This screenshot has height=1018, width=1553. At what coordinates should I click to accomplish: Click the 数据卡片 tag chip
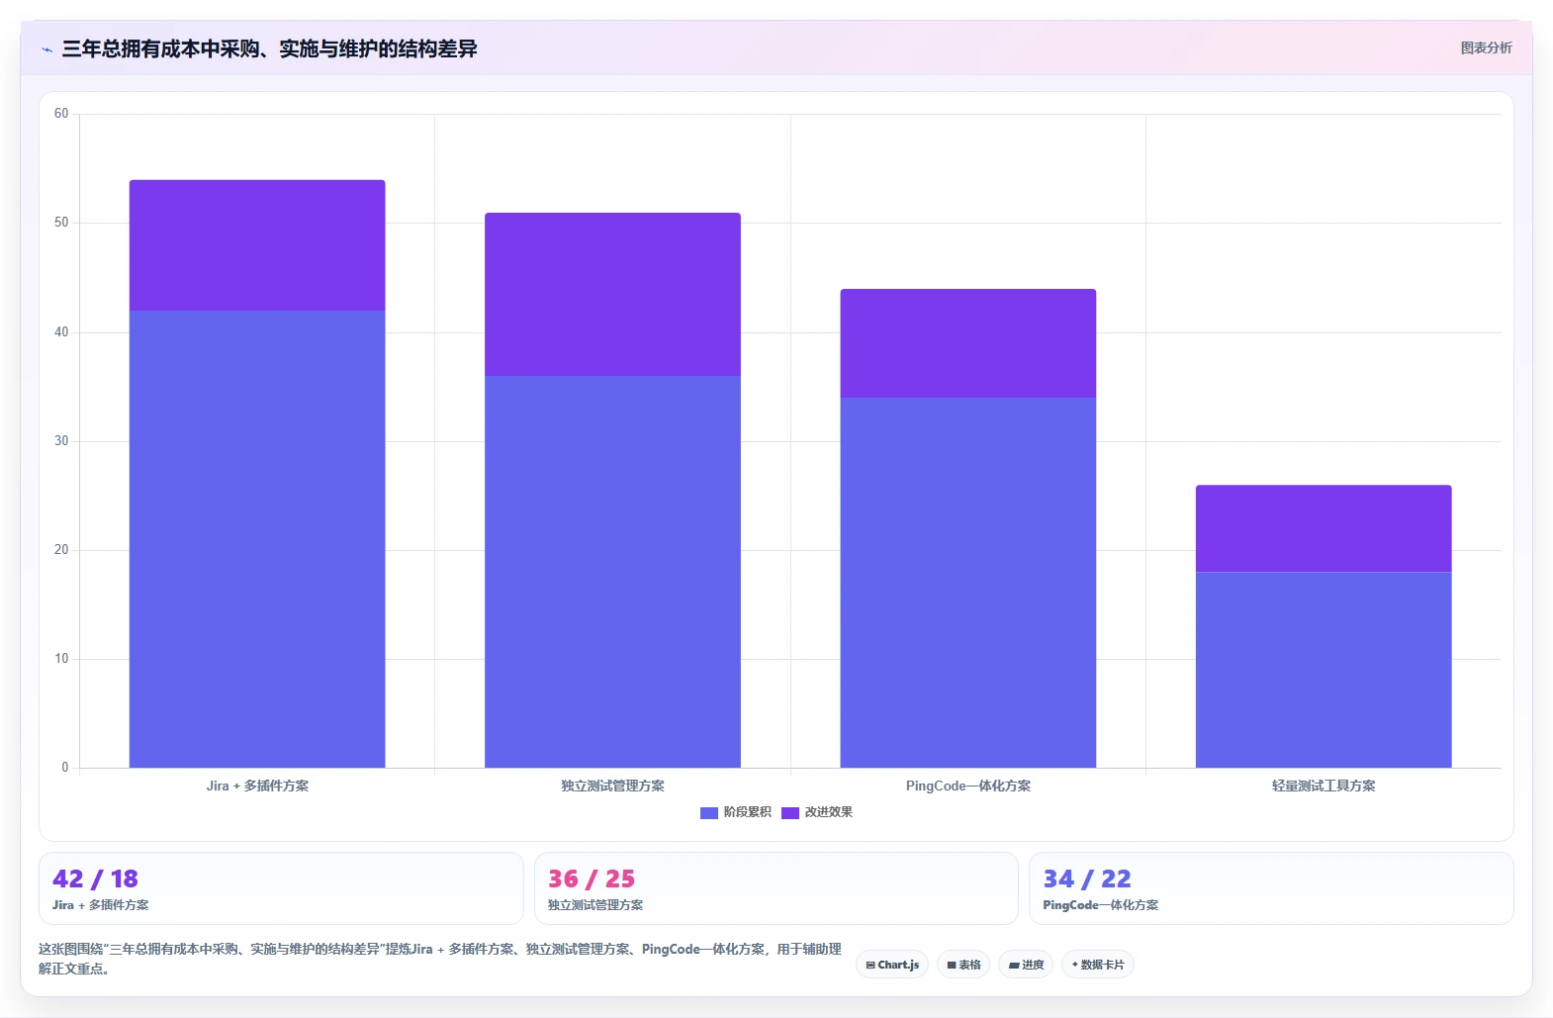point(1098,965)
